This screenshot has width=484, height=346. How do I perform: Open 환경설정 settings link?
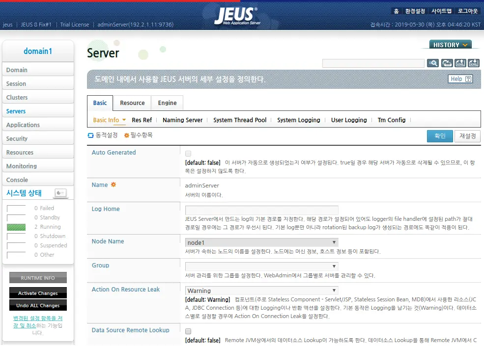coord(415,11)
